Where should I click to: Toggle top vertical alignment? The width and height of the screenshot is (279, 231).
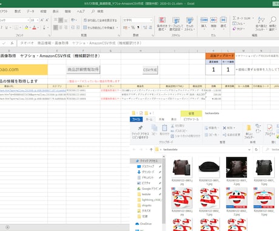pos(56,20)
